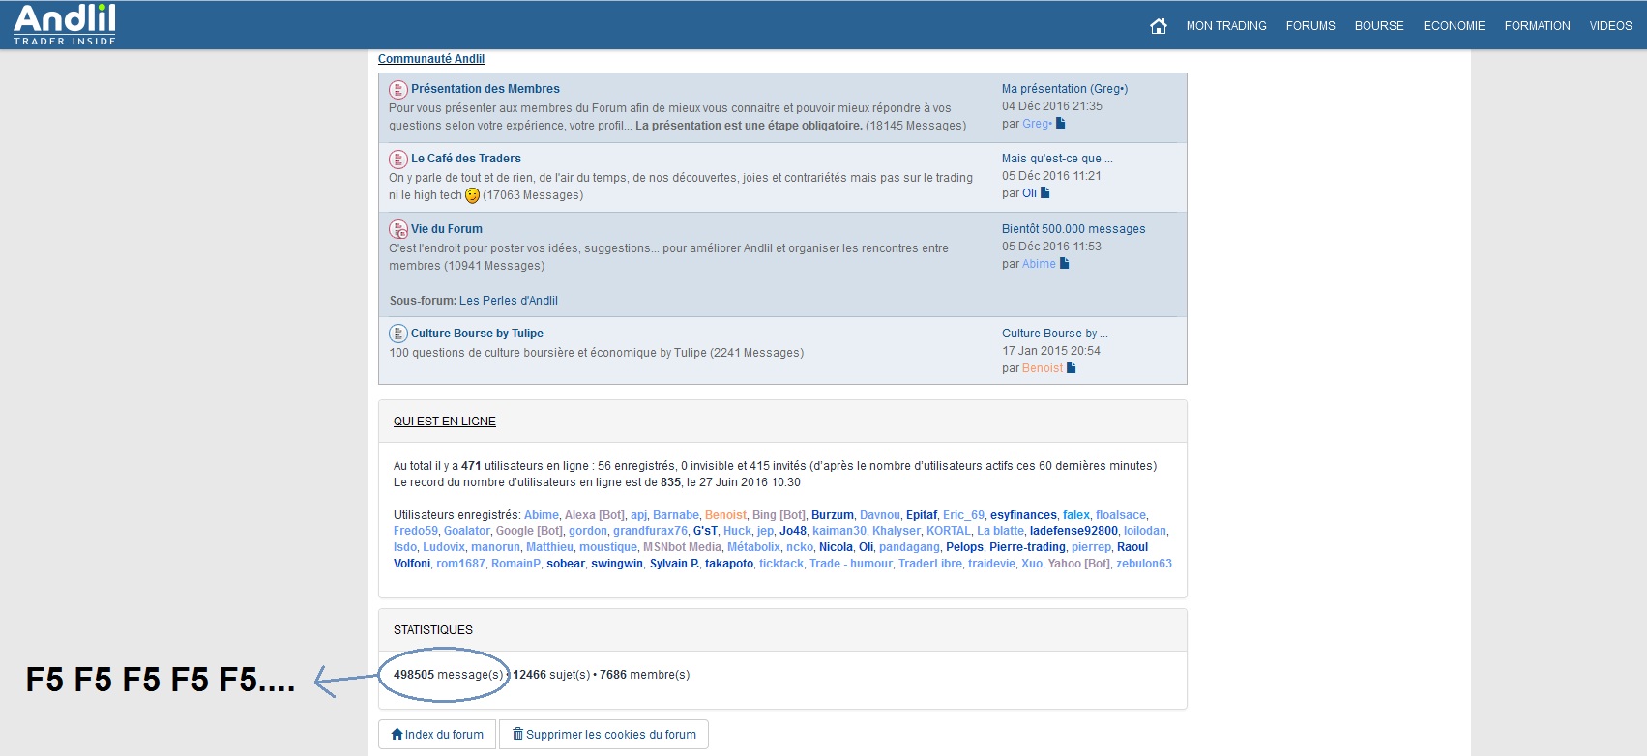This screenshot has height=756, width=1647.
Task: Click the Présentation des Membres forum icon
Action: pos(397,90)
